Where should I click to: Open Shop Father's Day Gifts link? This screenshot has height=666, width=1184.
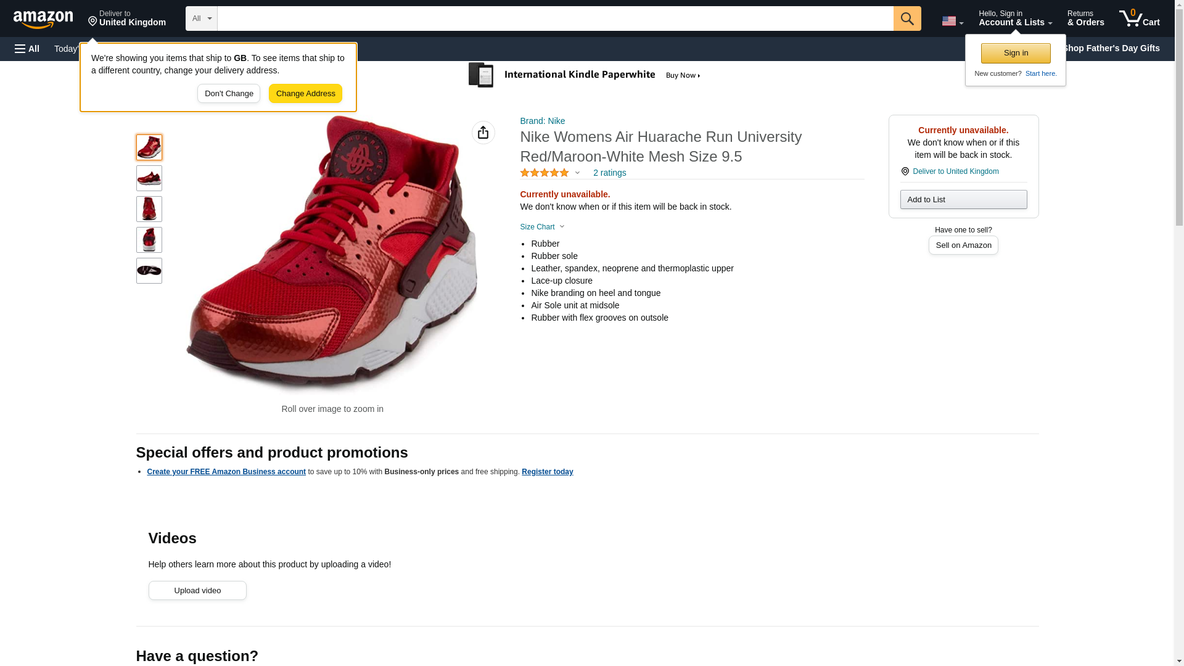(x=1110, y=48)
